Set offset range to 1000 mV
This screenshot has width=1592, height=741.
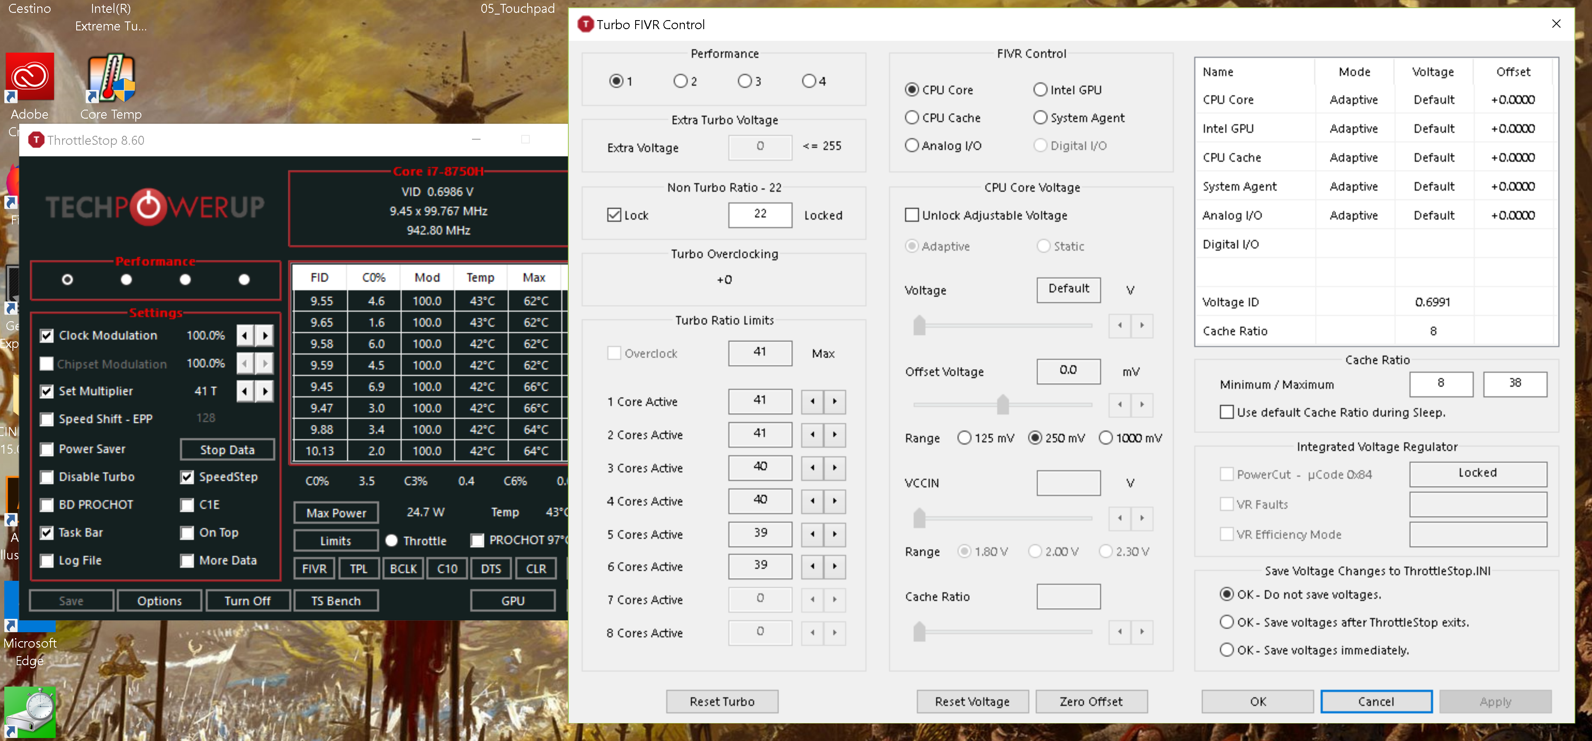point(1105,438)
